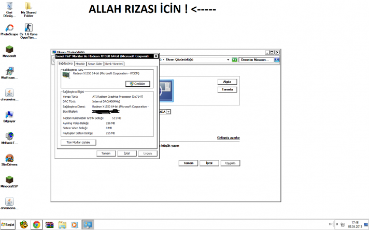The width and height of the screenshot is (369, 230).
Task: Show hidden tray icons arrow
Action: pyautogui.click(x=337, y=224)
